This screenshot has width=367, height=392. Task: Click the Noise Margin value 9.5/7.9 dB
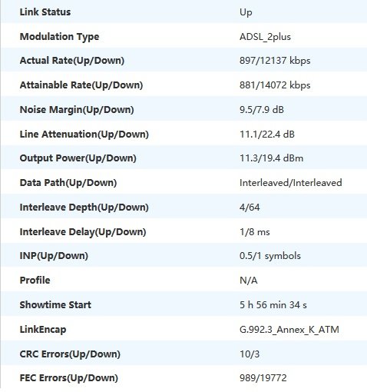(x=262, y=110)
